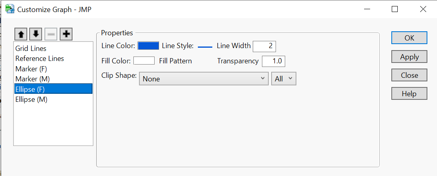Screen dimensions: 437x176
Task: Click the Transparency value field
Action: (x=273, y=61)
